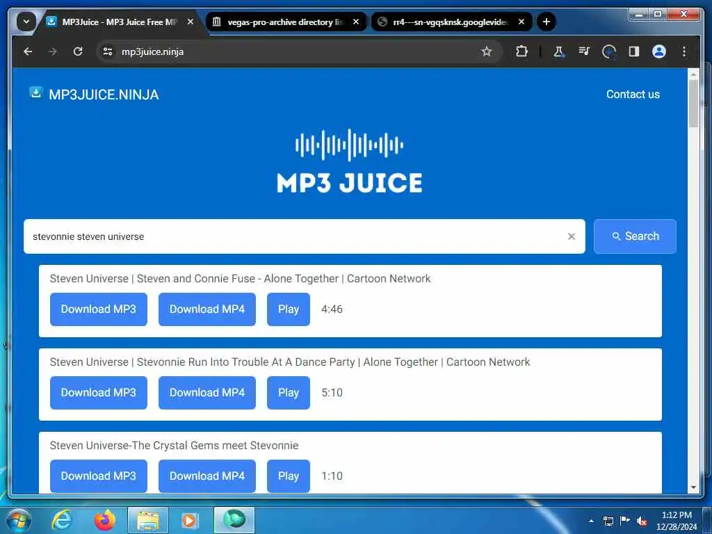Open Chrome Labs flask icon

point(558,51)
